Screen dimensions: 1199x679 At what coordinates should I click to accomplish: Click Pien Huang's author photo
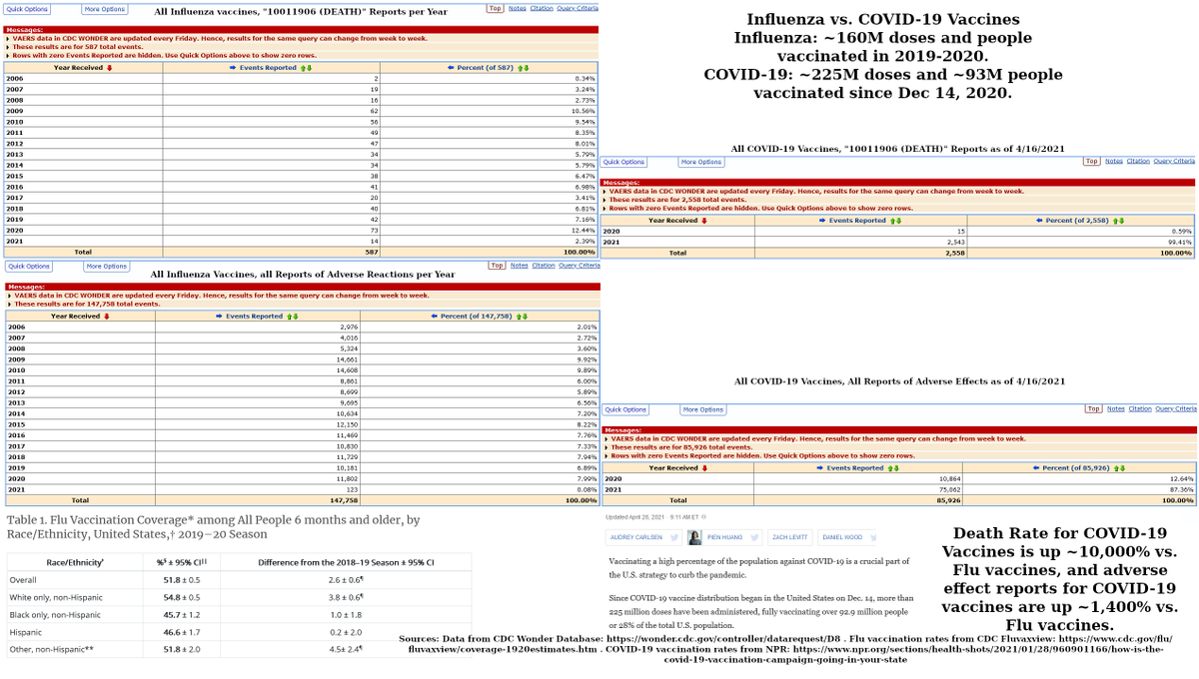(x=694, y=537)
